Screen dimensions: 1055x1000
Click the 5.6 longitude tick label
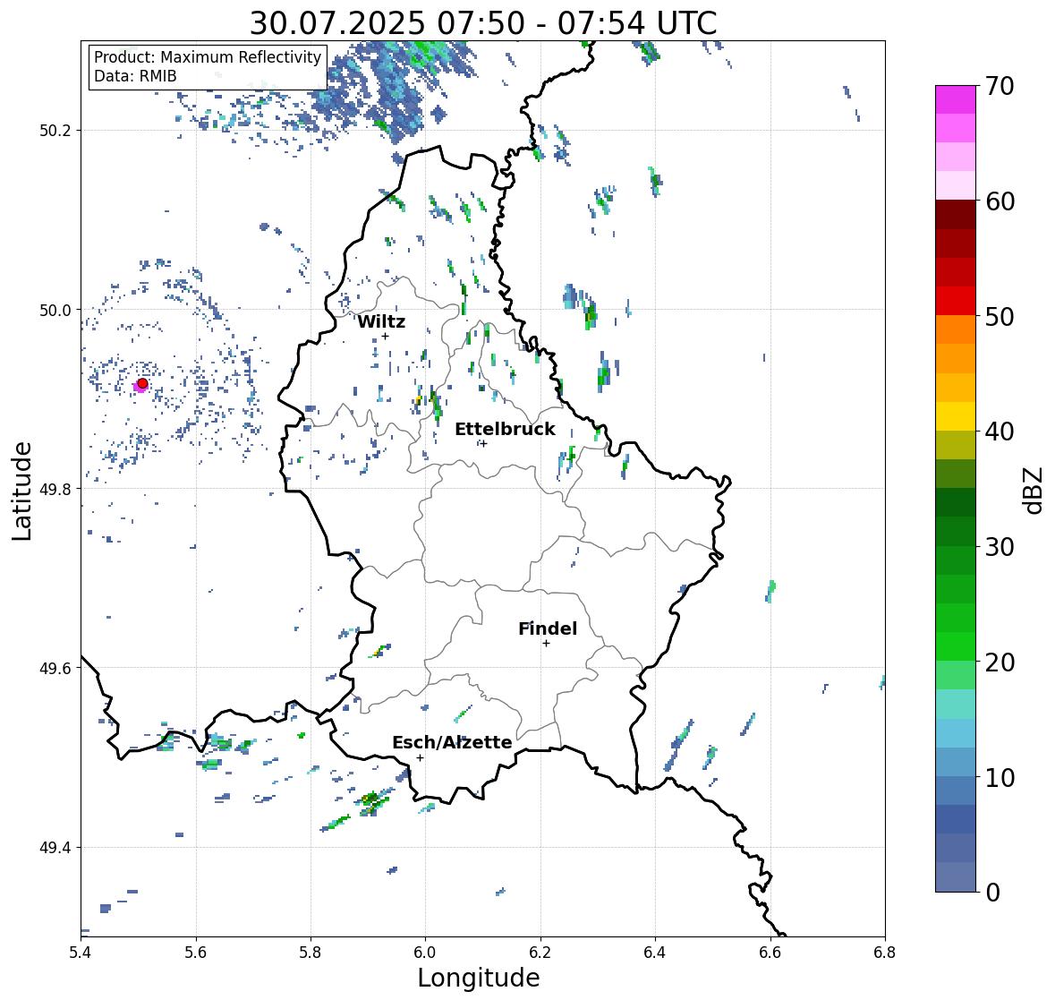[196, 952]
